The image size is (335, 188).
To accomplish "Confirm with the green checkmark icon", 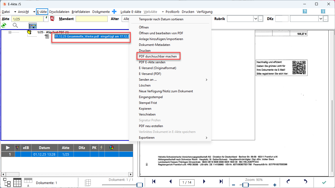I will [324, 182].
